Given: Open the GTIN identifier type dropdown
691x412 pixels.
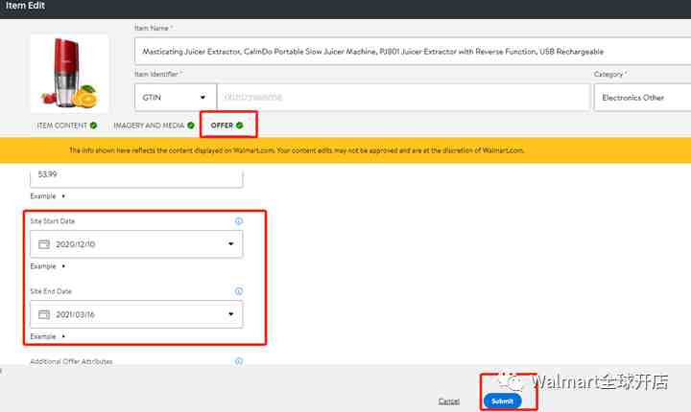Looking at the screenshot, I should [x=176, y=98].
